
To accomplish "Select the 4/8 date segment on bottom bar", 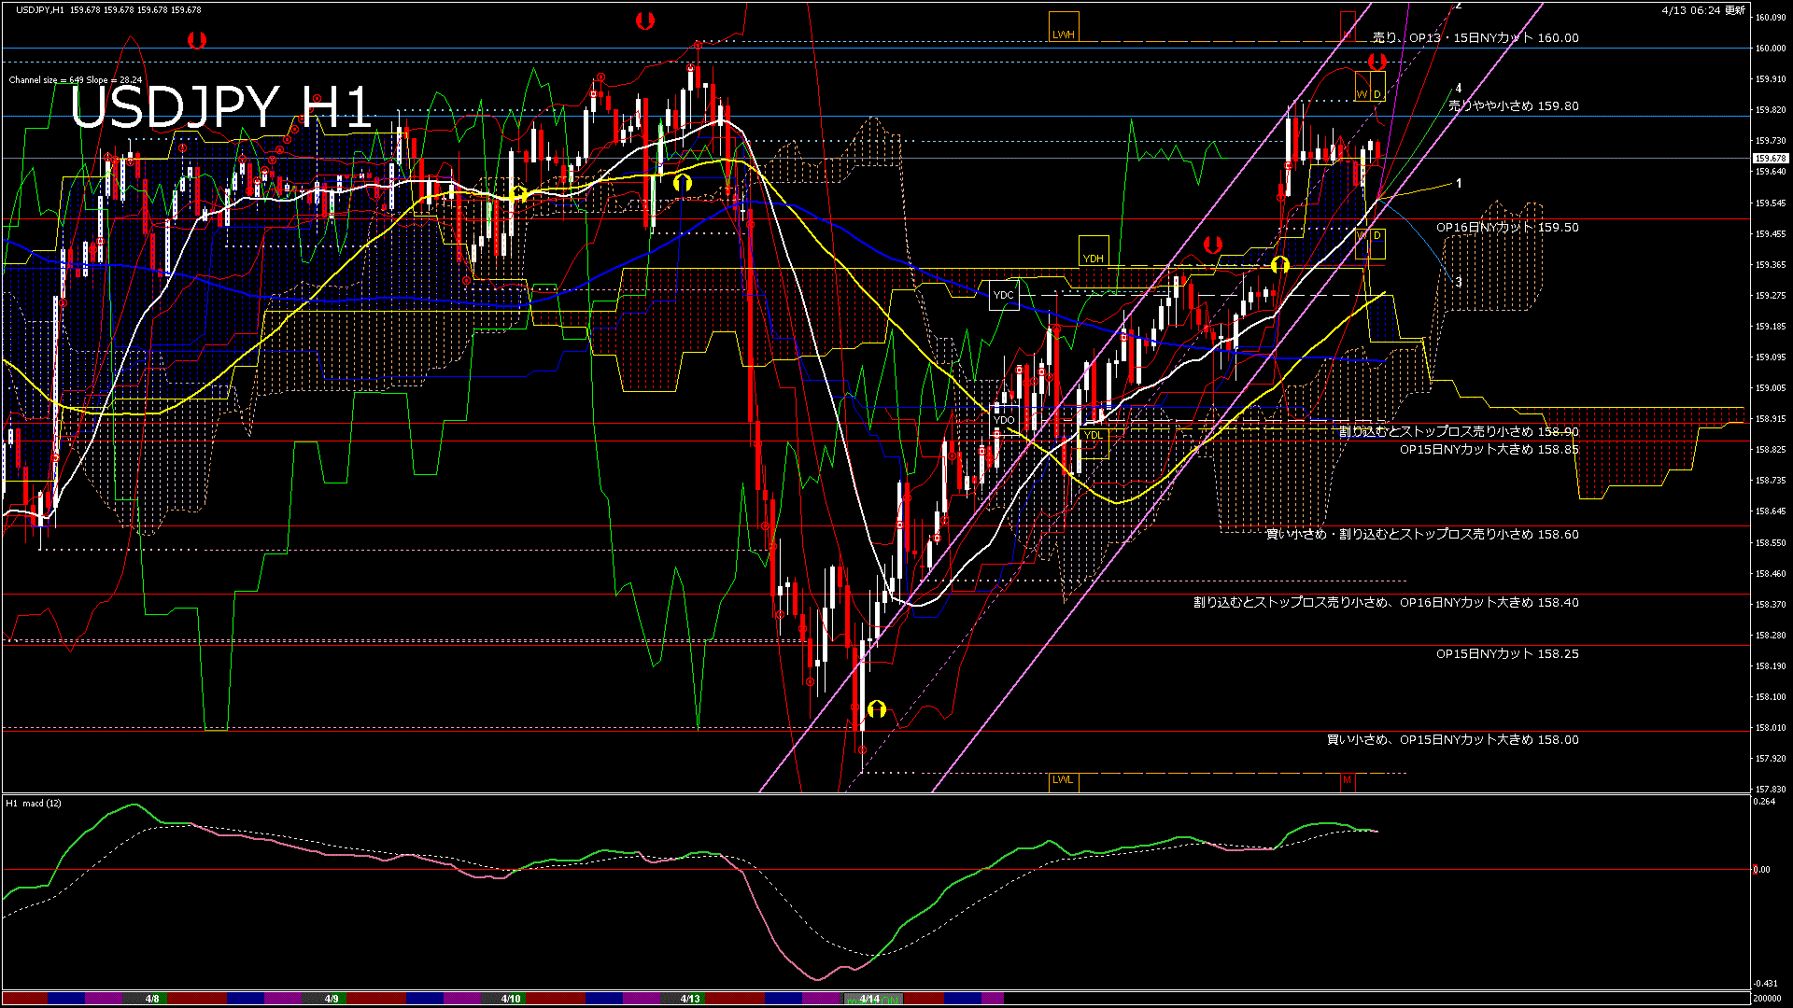I will tap(152, 999).
